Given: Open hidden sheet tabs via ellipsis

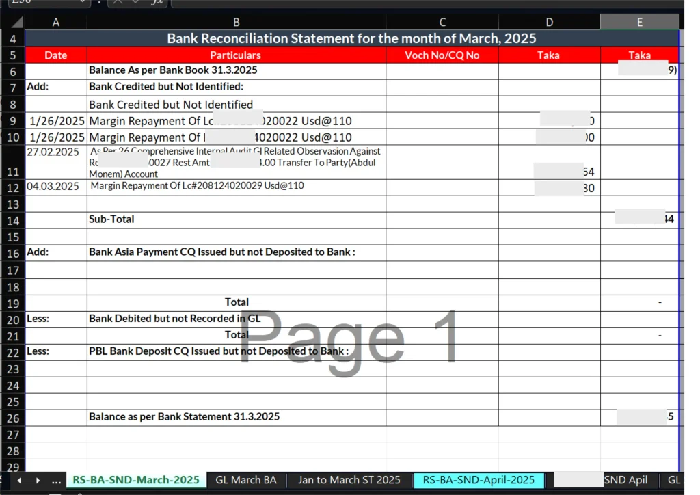Looking at the screenshot, I should click(55, 481).
